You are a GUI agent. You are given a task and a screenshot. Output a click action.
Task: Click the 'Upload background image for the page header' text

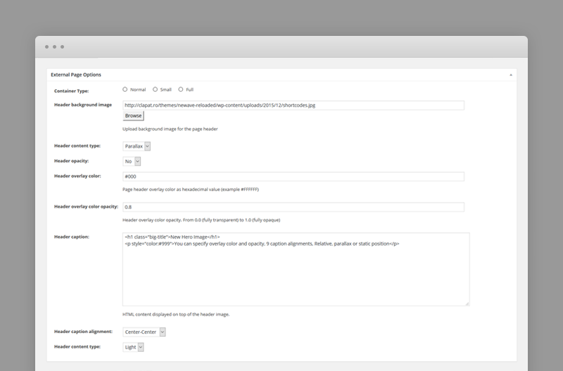click(170, 129)
